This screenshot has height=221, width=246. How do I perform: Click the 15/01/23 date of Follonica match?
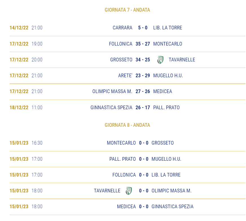19,175
